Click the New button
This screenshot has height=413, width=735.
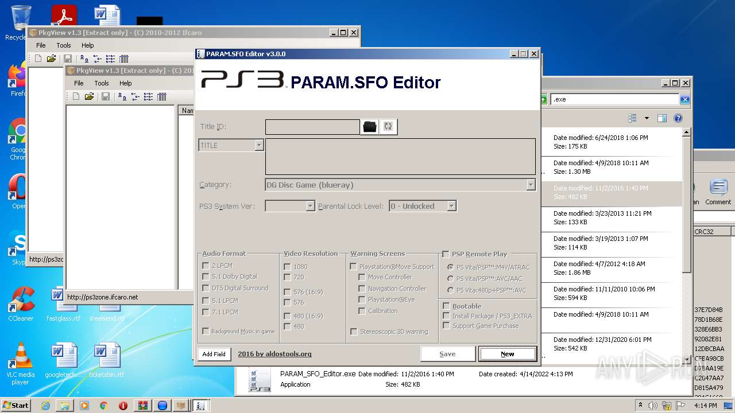[x=508, y=354]
